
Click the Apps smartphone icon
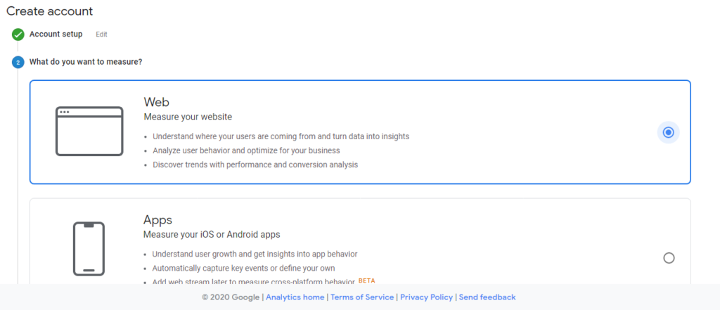click(89, 249)
